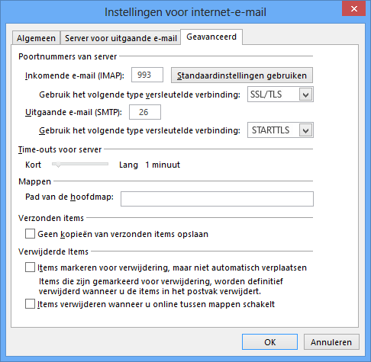
Task: Confirm settings with the OK button
Action: point(269,342)
